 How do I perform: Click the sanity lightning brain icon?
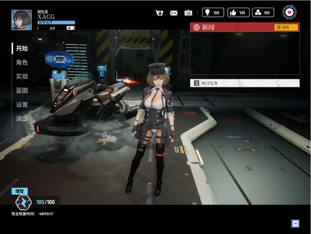coord(24,202)
